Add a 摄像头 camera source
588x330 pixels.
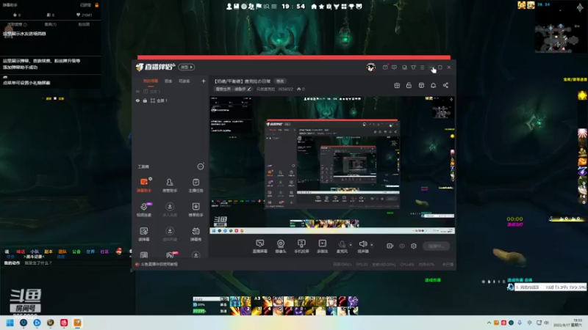281,246
